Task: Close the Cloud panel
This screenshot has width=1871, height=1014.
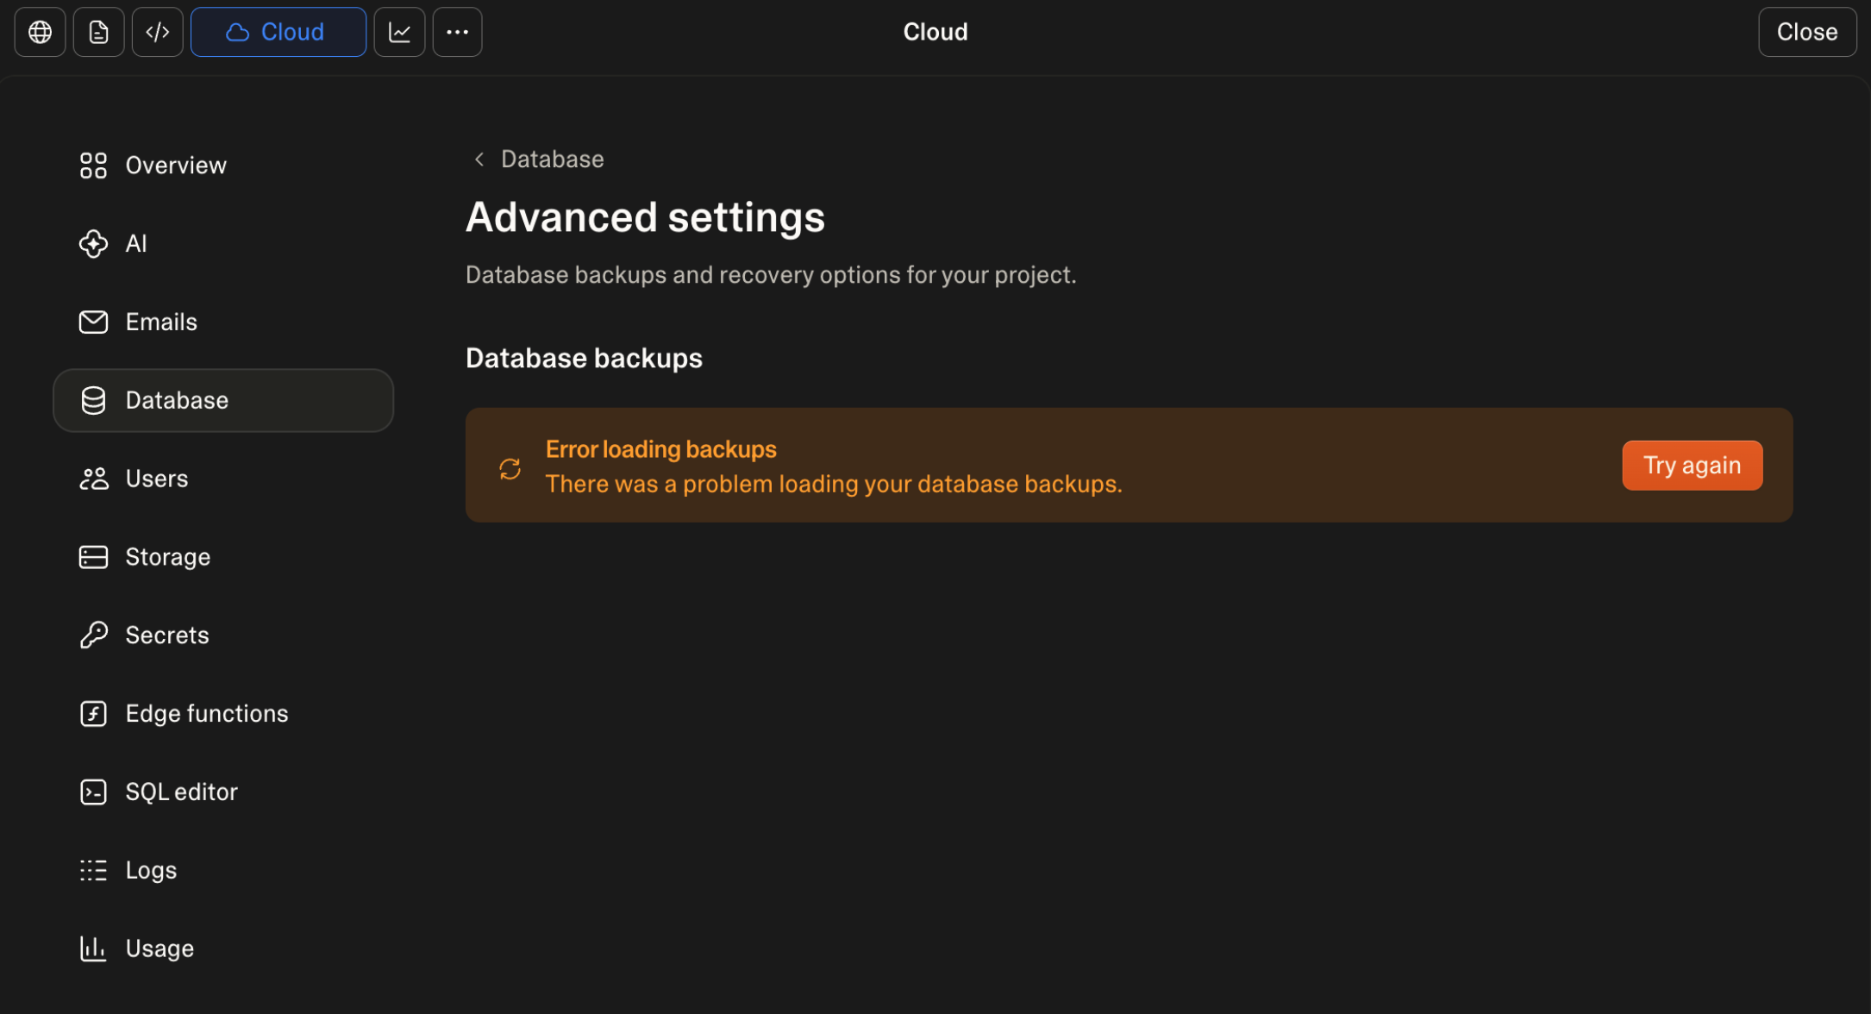Action: click(x=1807, y=32)
